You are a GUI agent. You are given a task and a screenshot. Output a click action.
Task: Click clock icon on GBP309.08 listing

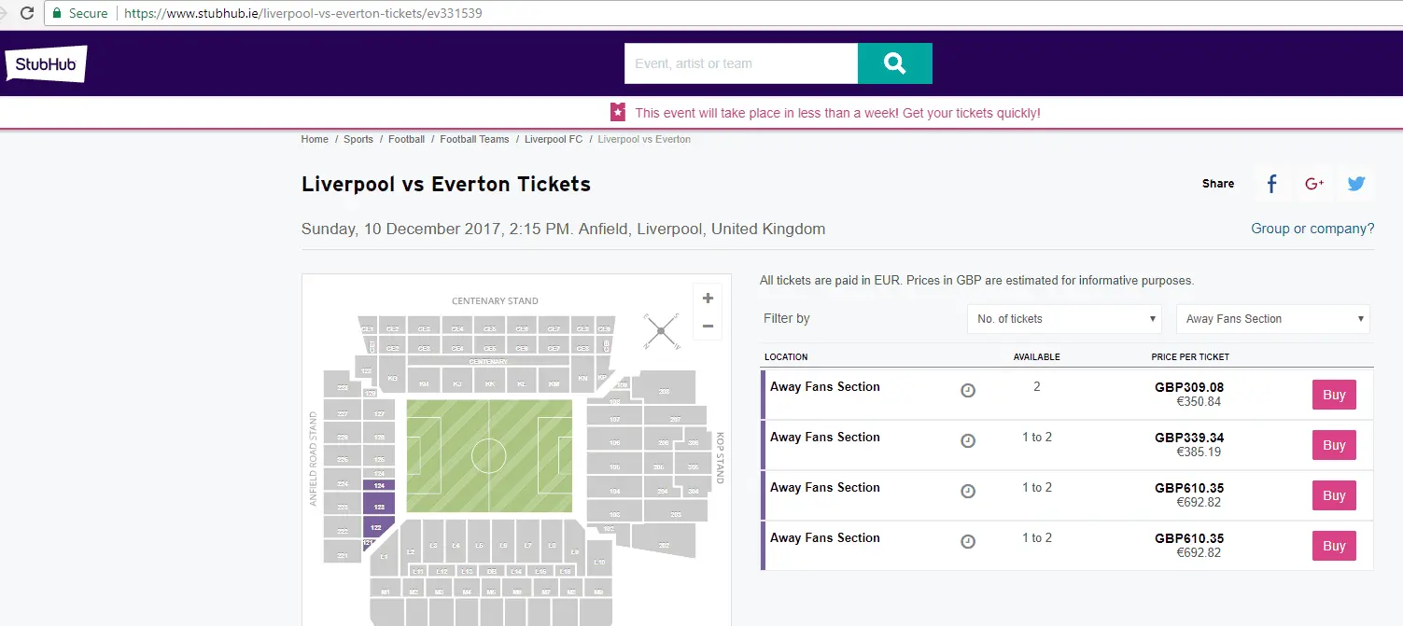click(968, 391)
